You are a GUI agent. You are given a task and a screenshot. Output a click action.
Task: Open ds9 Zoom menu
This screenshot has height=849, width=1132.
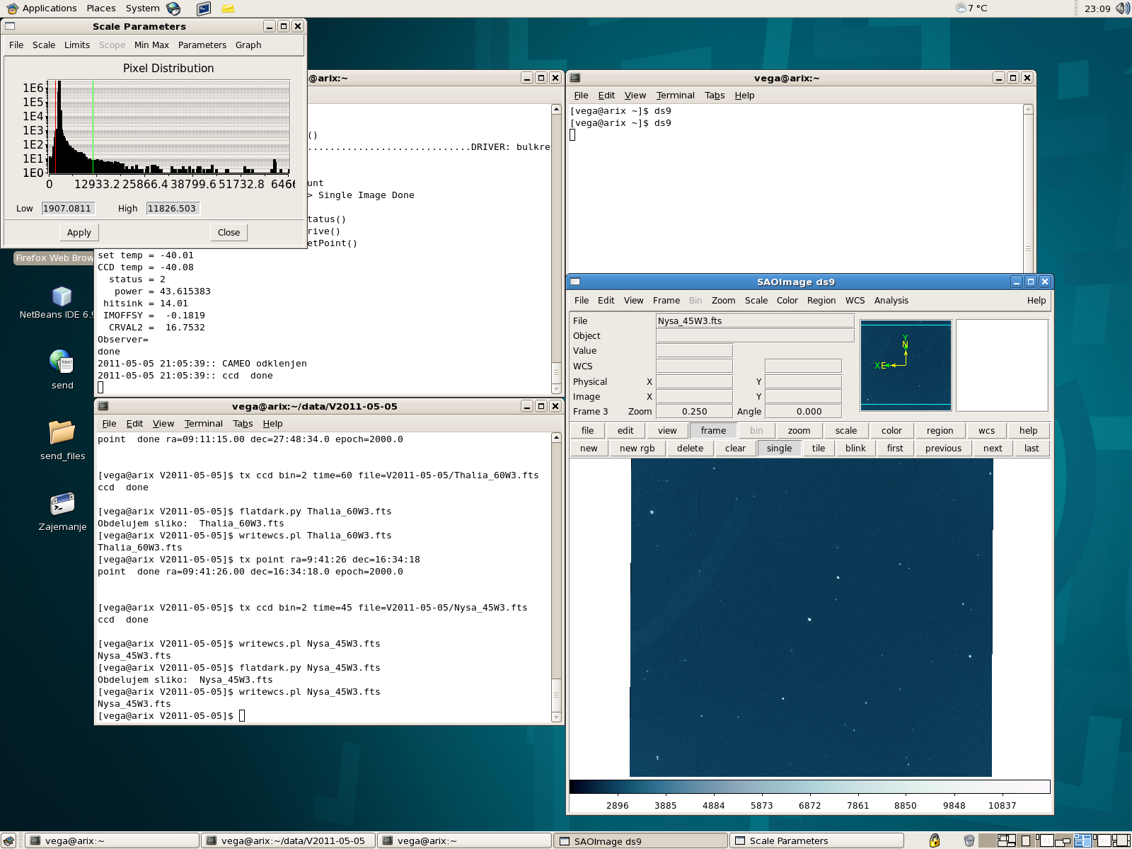click(723, 300)
